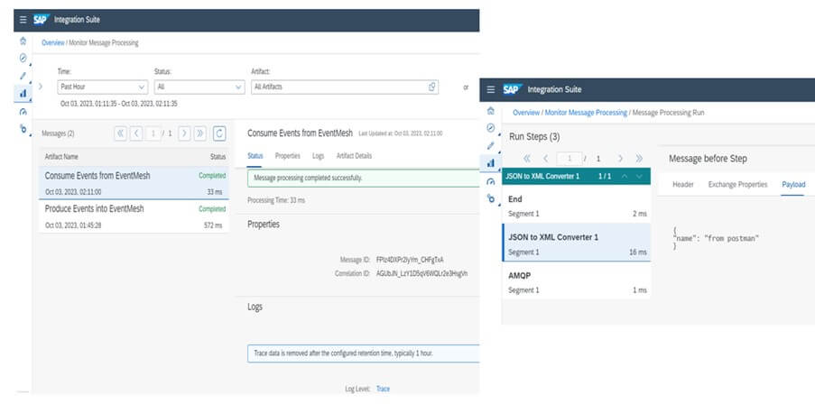Click Status column header in Messages table
This screenshot has width=815, height=404.
point(218,156)
